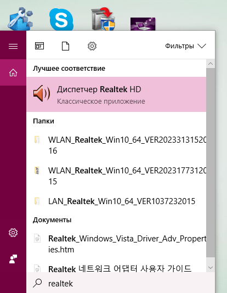Click the search box containing realtek
The image size is (227, 293).
coord(121,283)
